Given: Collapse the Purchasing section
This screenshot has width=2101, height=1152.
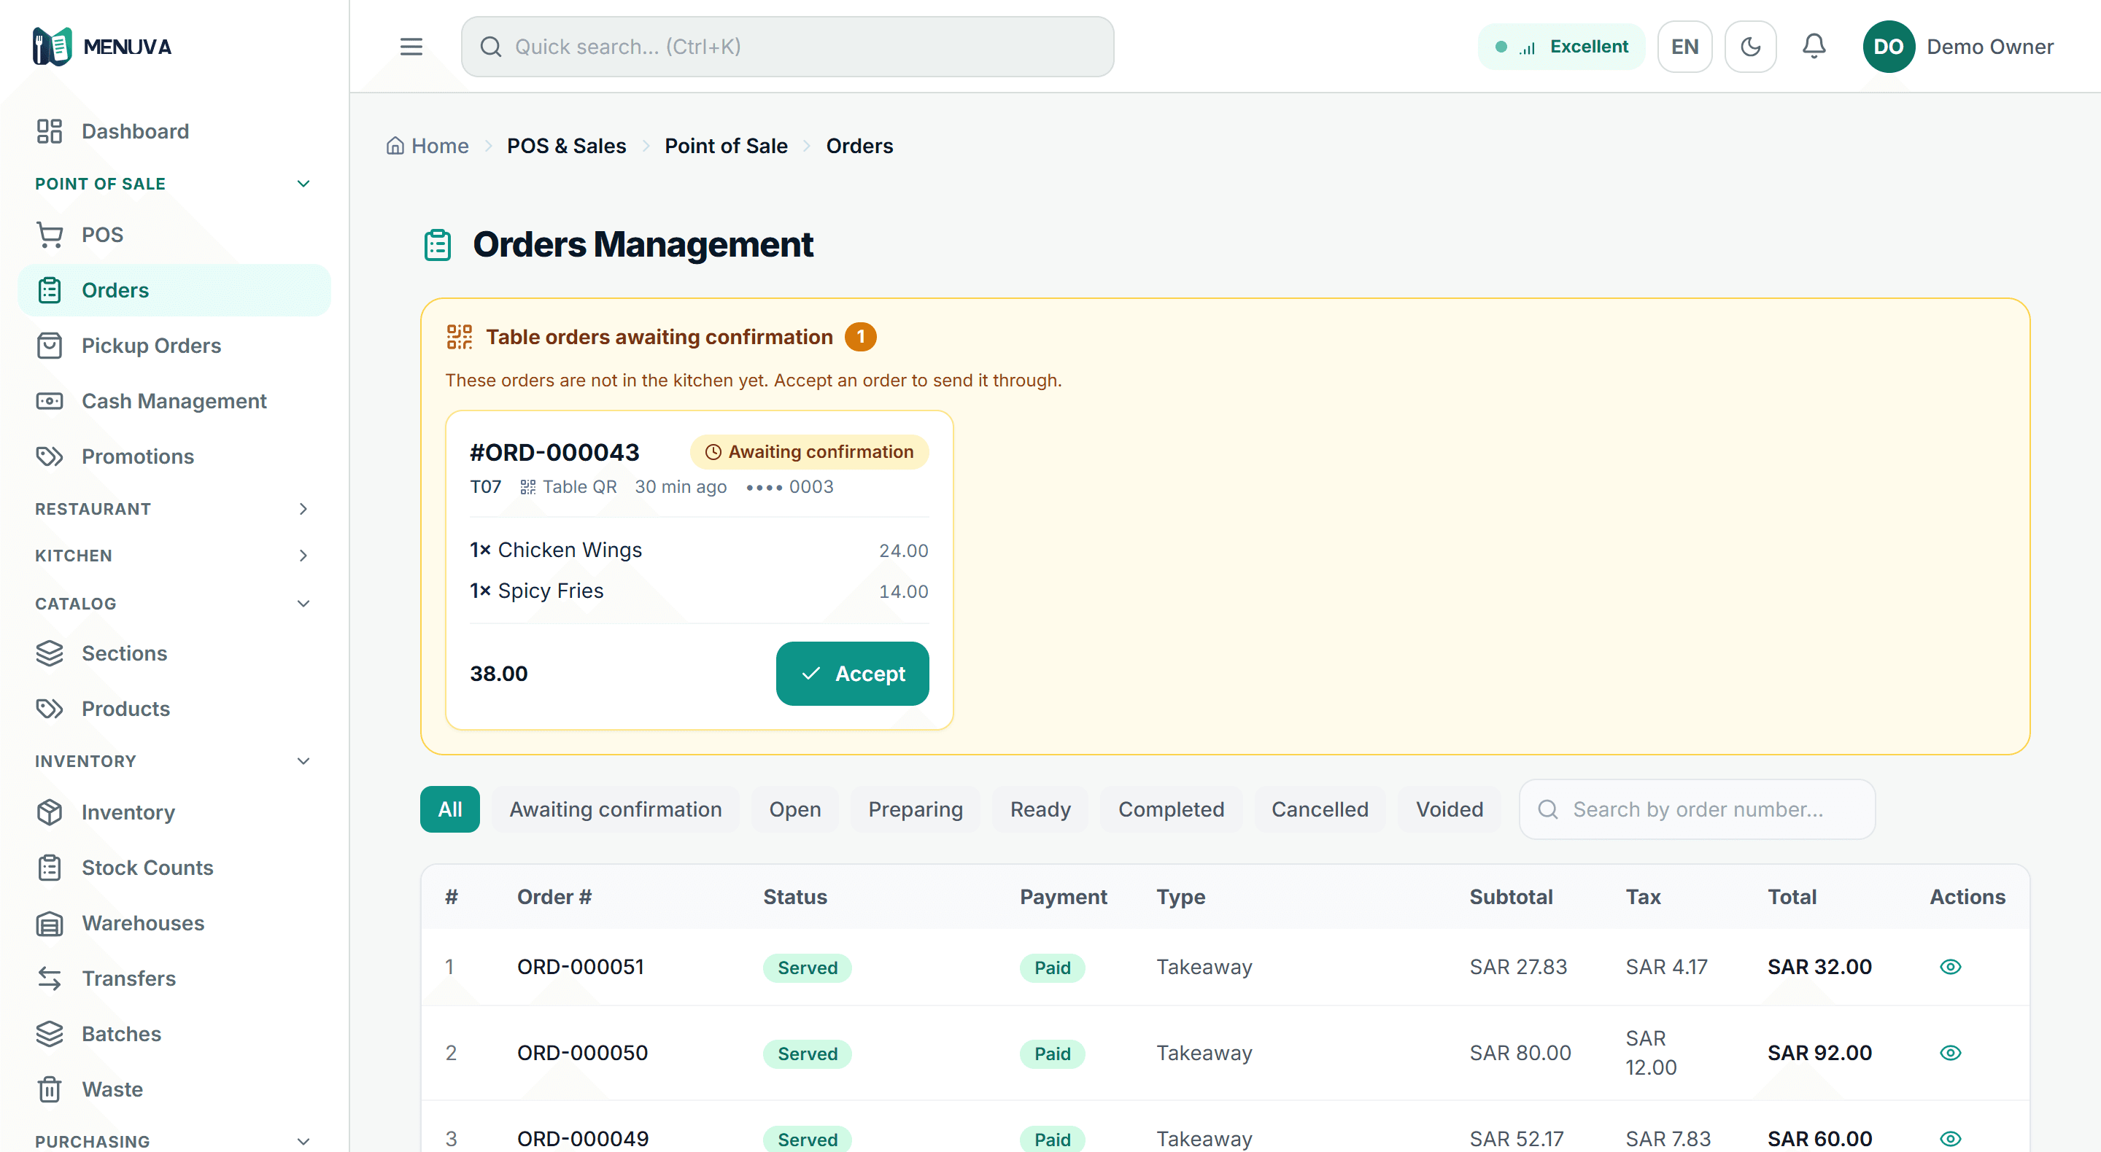Looking at the screenshot, I should point(174,1140).
